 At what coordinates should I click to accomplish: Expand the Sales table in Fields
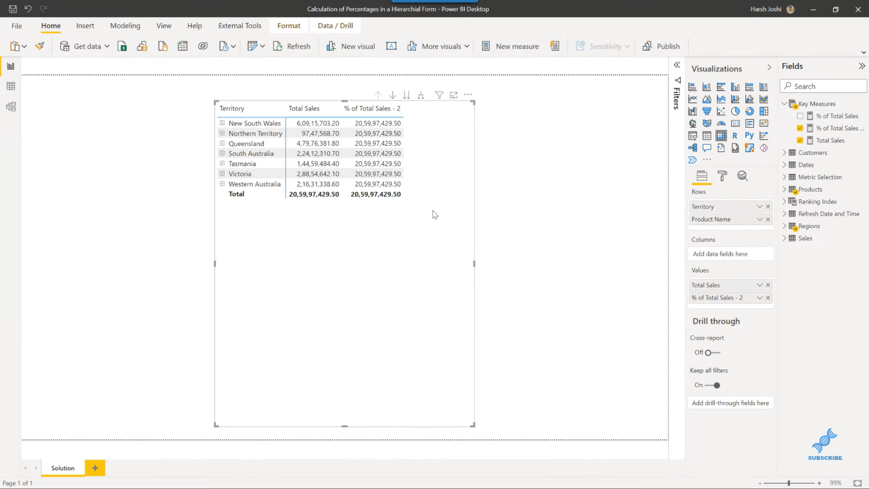coord(784,238)
